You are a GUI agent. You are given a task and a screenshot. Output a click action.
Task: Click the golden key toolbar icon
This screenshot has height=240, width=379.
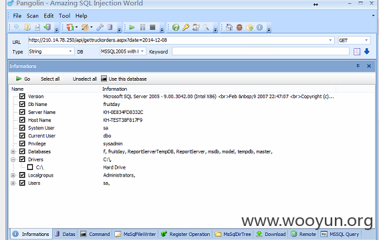pos(186,27)
